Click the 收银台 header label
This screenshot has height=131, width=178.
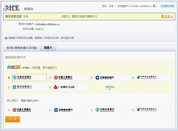(29, 9)
